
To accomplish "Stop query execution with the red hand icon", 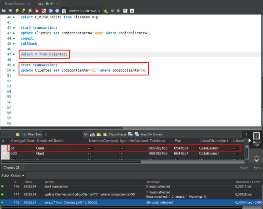I will (x=37, y=11).
